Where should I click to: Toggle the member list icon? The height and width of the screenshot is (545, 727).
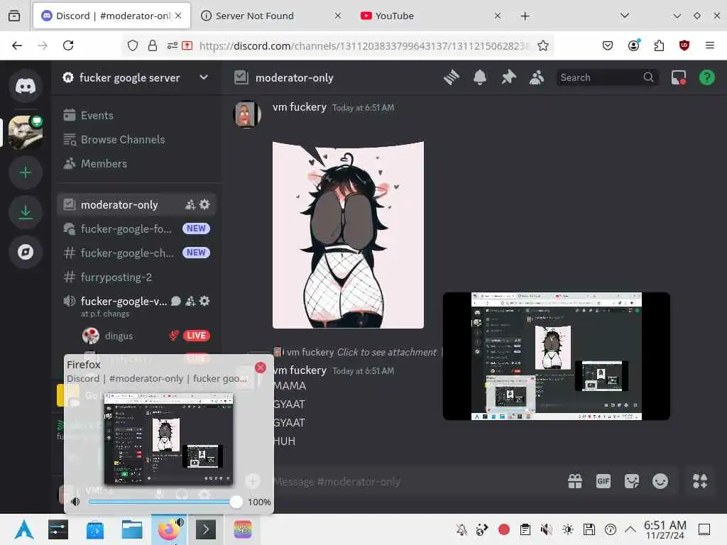click(x=537, y=77)
